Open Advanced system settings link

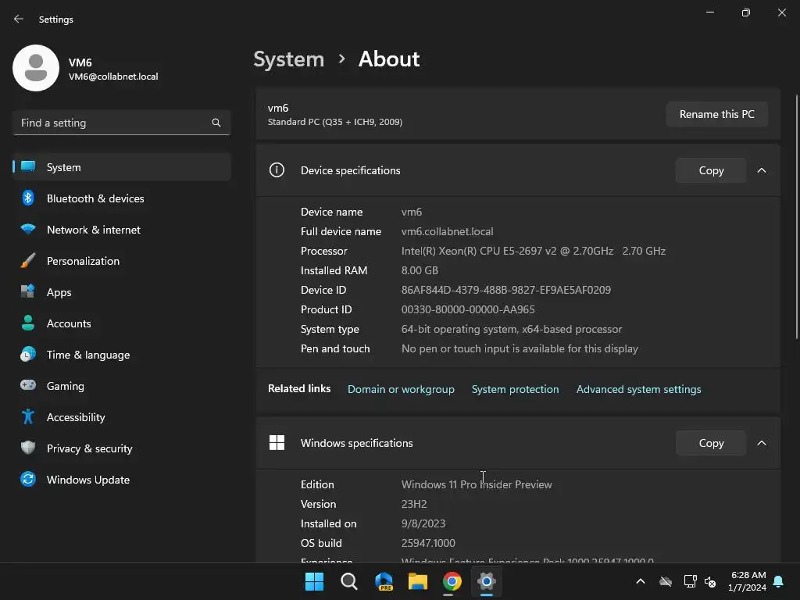pos(639,389)
